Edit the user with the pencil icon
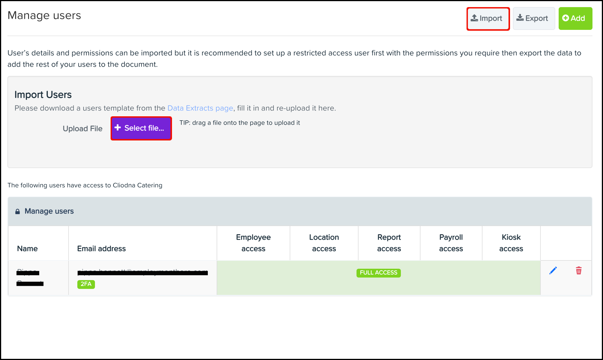The width and height of the screenshot is (603, 360). pyautogui.click(x=553, y=270)
